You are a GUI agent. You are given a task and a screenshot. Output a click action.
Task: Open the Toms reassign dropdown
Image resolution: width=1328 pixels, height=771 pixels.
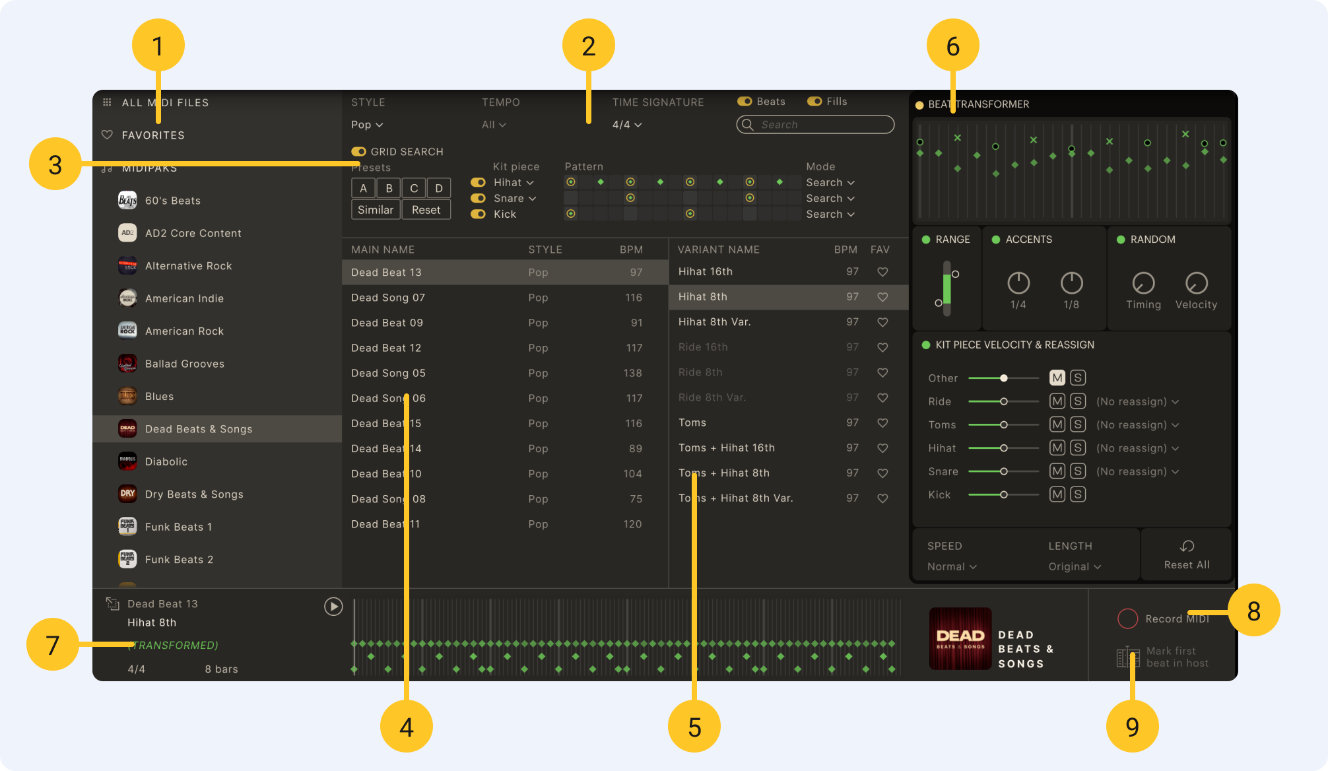(1137, 424)
